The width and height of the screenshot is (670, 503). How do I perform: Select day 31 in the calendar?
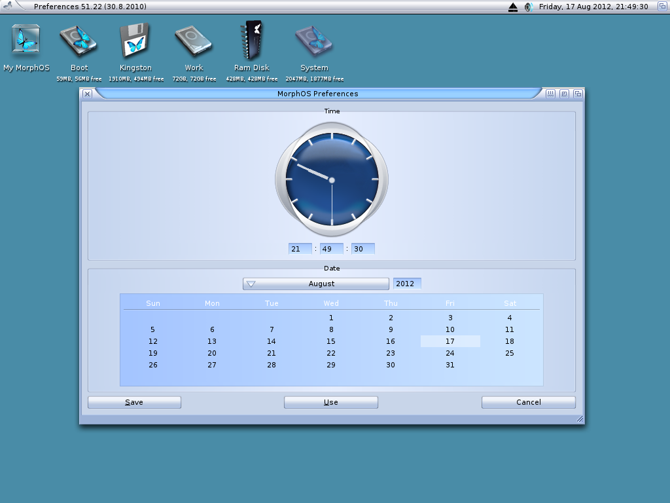(x=450, y=365)
